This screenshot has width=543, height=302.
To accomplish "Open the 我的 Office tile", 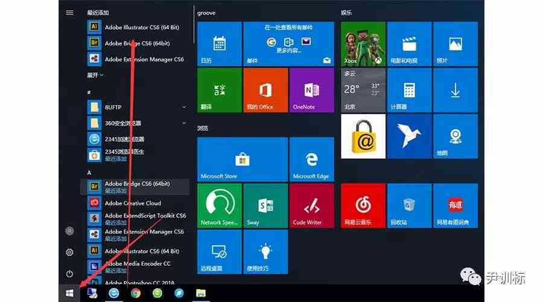I will coord(265,90).
